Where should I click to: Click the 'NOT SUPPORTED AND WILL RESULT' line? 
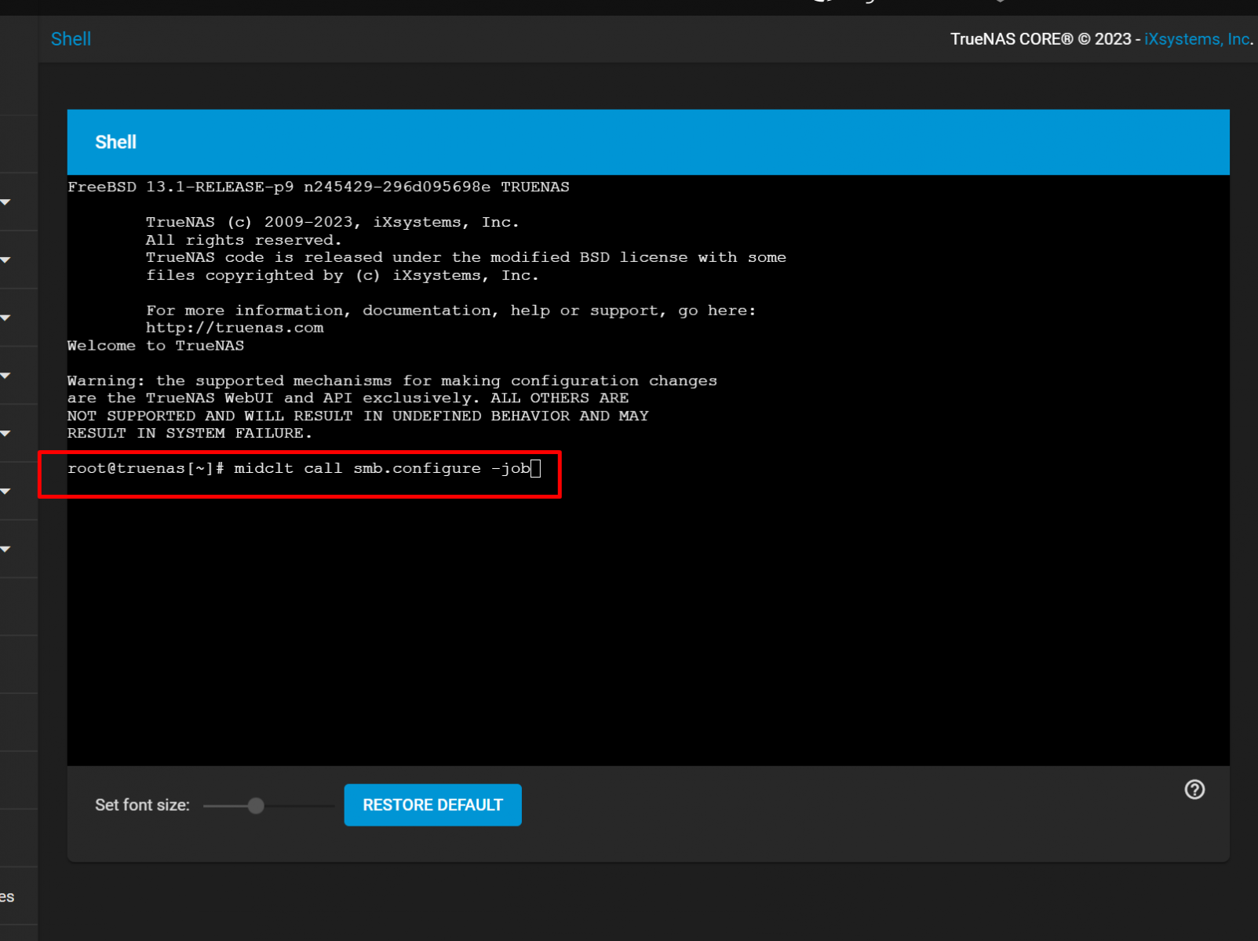point(358,416)
